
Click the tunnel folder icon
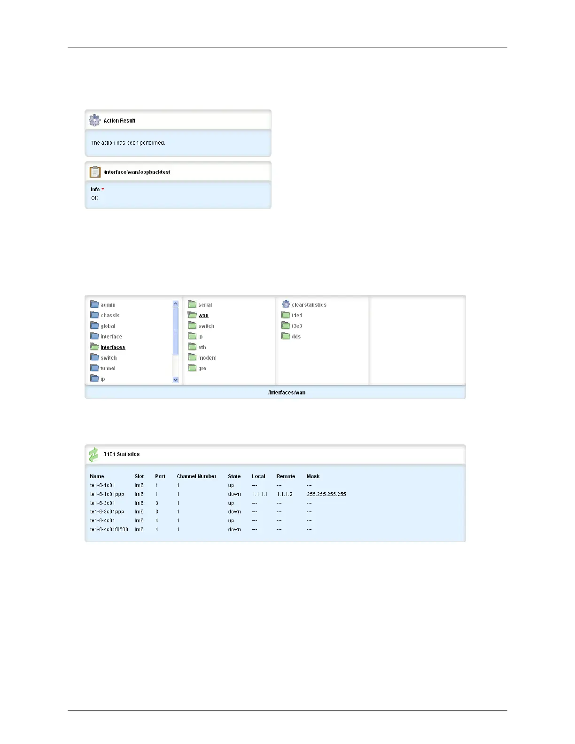pyautogui.click(x=94, y=368)
